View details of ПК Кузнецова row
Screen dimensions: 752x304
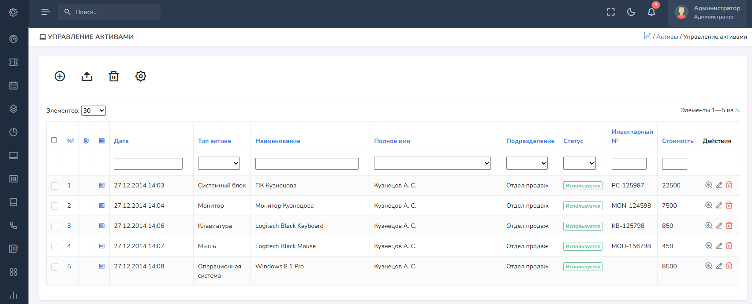[709, 185]
